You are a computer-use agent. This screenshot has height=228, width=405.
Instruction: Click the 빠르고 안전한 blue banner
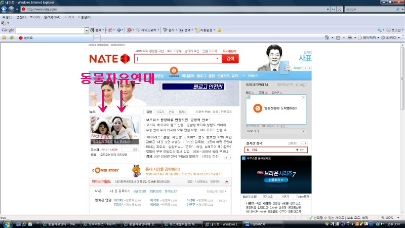[193, 87]
